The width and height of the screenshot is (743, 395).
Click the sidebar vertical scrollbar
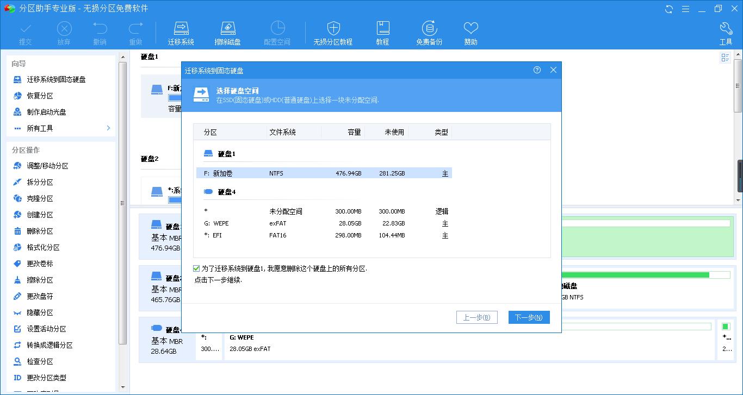[123, 217]
